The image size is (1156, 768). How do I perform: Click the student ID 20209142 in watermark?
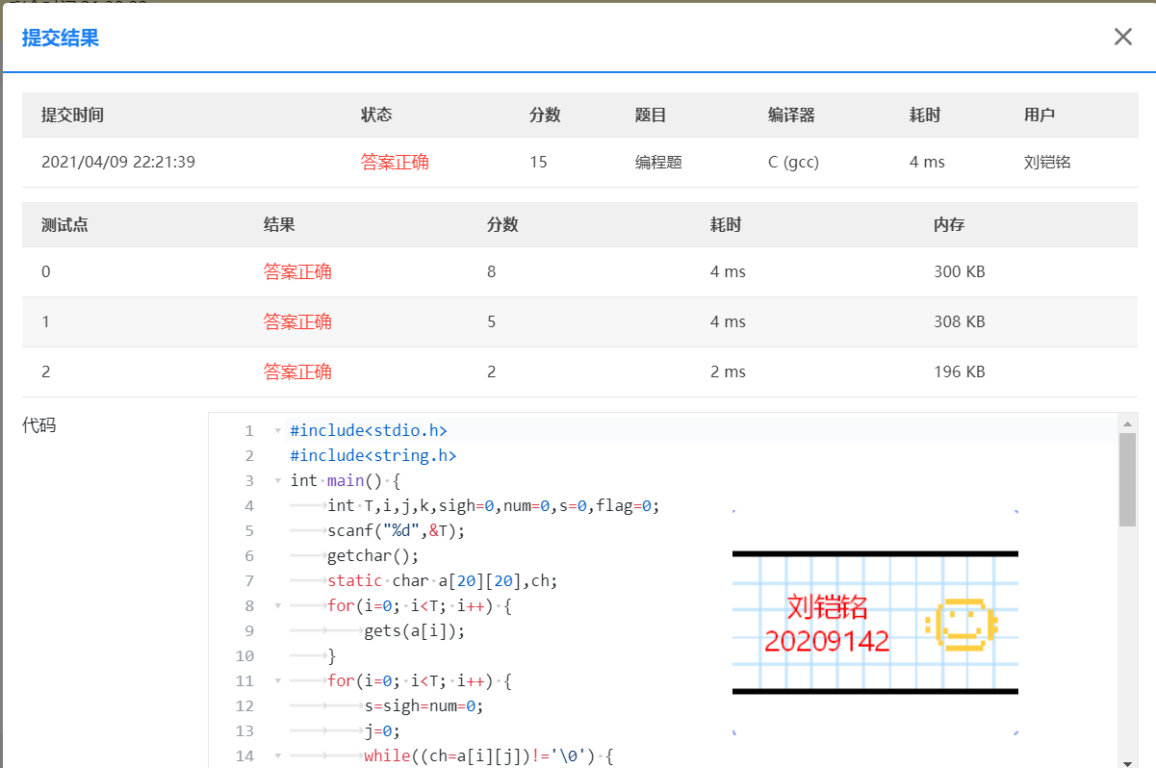click(x=828, y=642)
